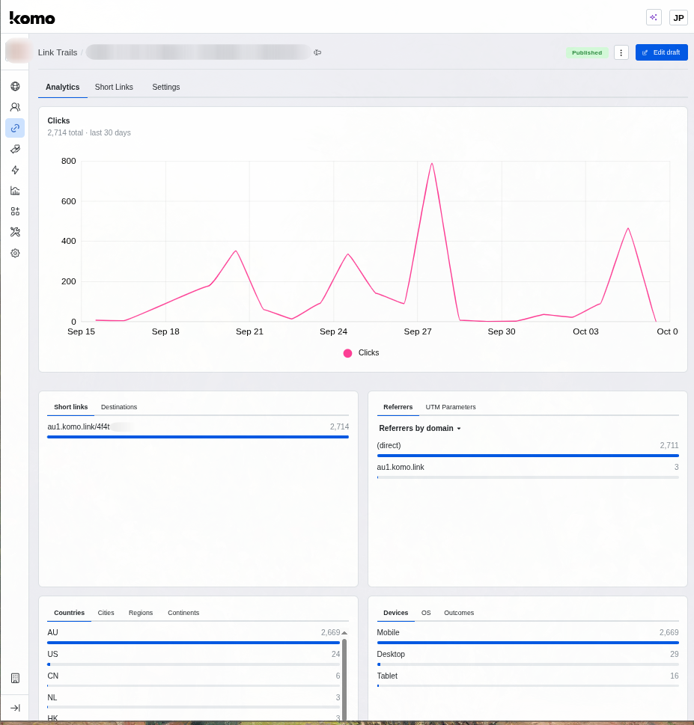Click the Sep 27 peak on clicks chart
This screenshot has height=725, width=694.
pyautogui.click(x=432, y=164)
